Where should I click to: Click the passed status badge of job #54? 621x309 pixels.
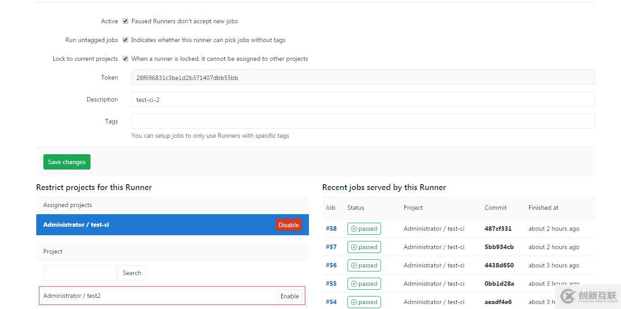364,302
